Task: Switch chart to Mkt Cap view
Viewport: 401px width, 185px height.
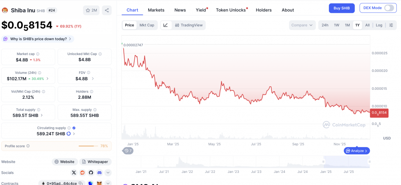Action: tap(147, 25)
